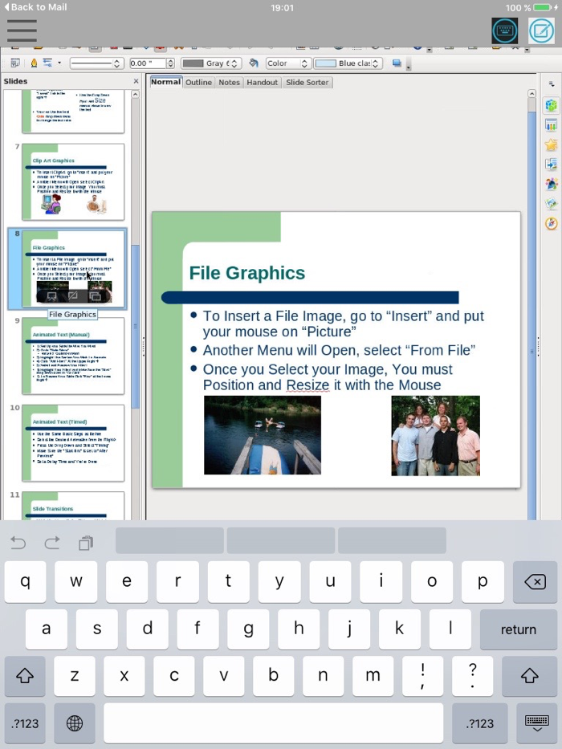
Task: Switch to the Normal view tab
Action: point(166,82)
